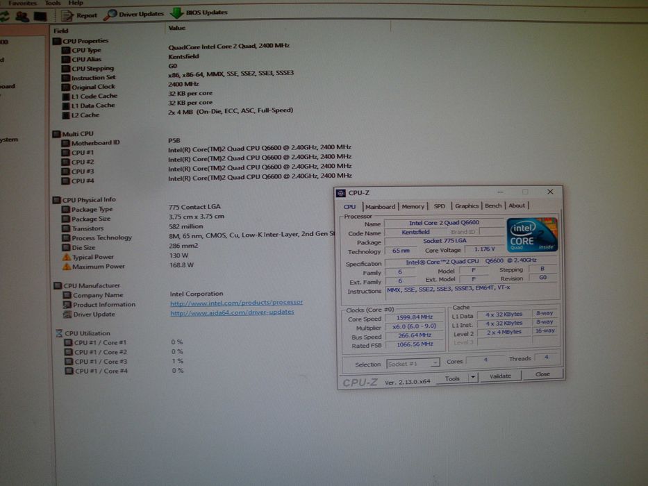This screenshot has width=648, height=486.
Task: Switch to the Mainboard tab in CPU-Z
Action: tap(380, 207)
